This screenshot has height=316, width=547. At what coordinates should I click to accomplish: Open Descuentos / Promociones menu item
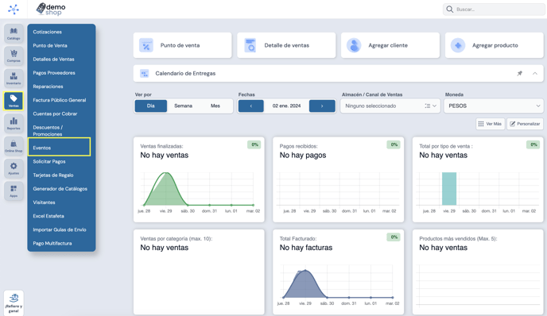pos(48,131)
